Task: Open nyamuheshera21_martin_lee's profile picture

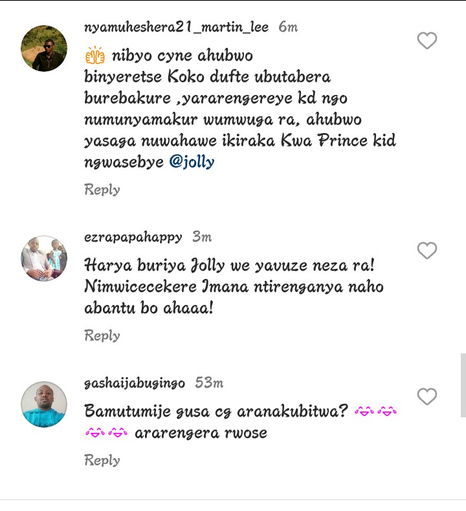Action: click(x=44, y=48)
